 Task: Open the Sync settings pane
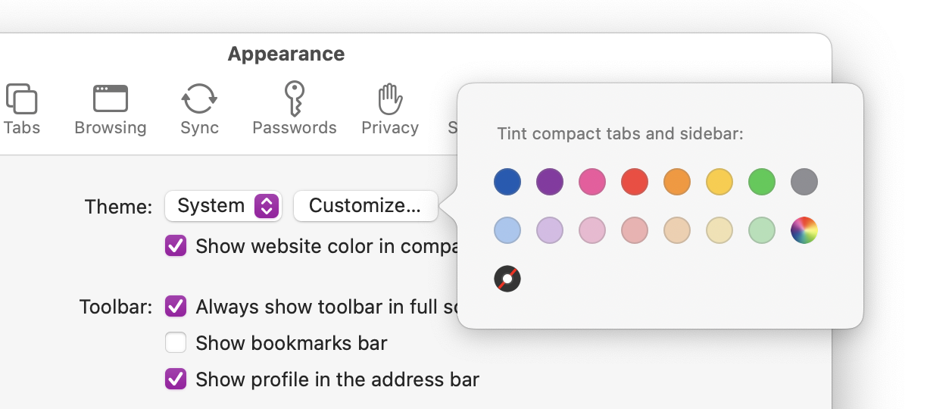pos(199,108)
